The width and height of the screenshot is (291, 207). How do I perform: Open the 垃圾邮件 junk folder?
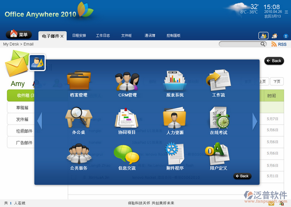tap(21, 131)
